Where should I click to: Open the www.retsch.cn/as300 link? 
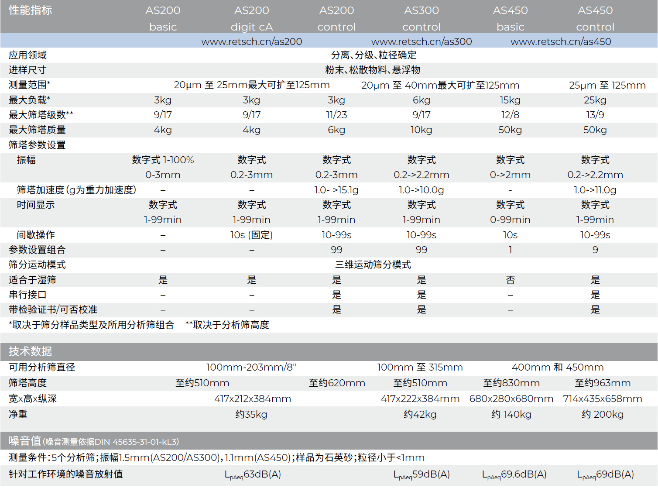point(421,41)
